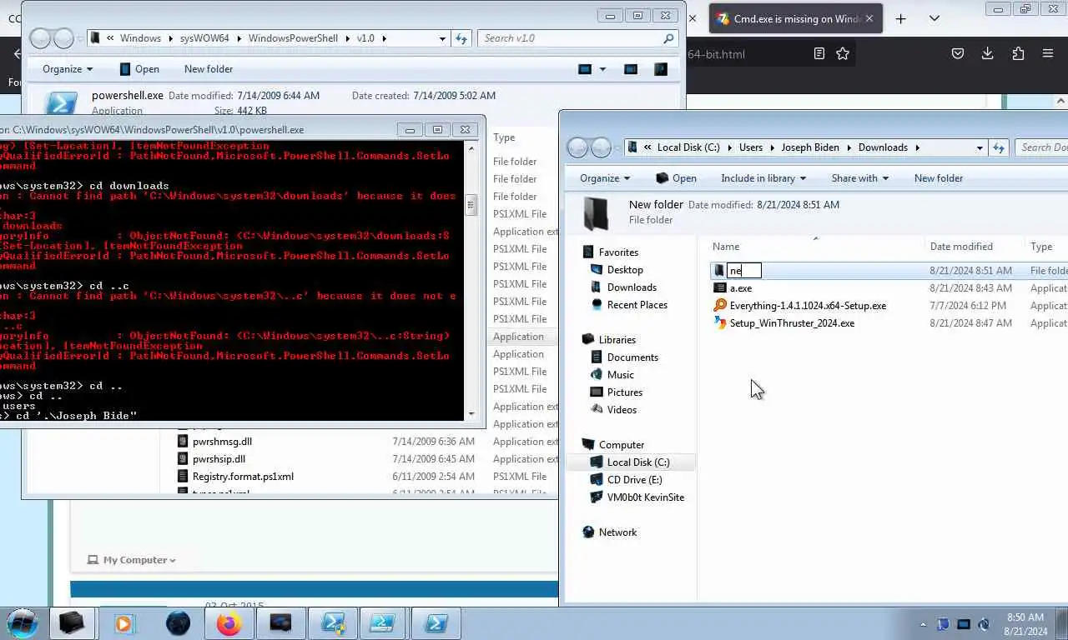Open Organize menu in Downloads window
This screenshot has height=640, width=1068.
(x=605, y=178)
